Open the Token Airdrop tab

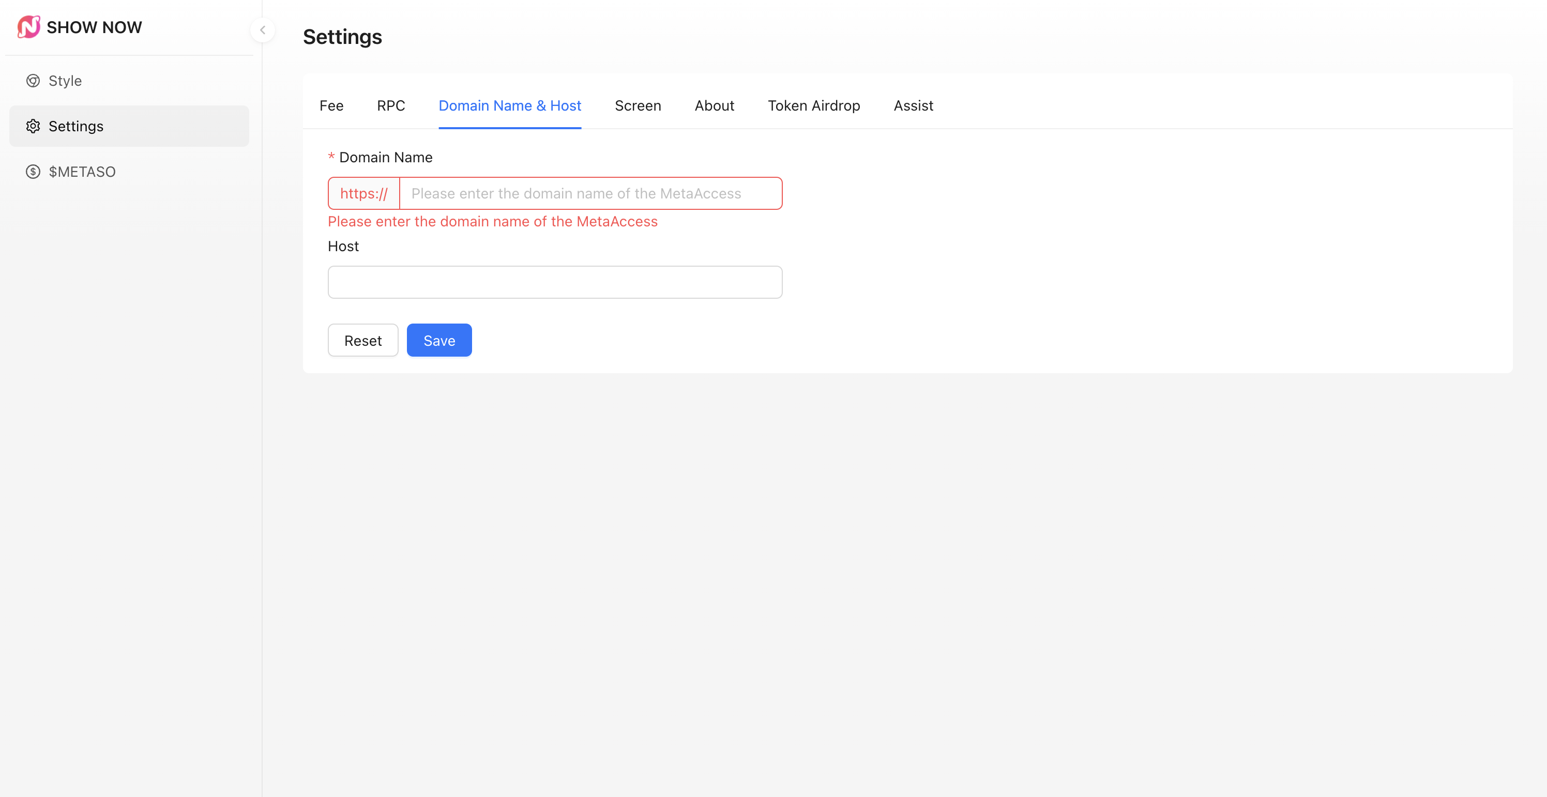click(x=813, y=105)
